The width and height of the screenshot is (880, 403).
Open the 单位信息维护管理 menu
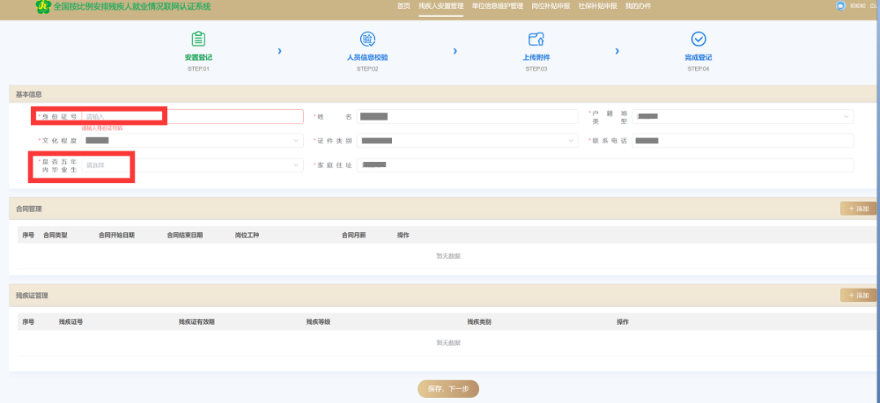click(x=497, y=7)
